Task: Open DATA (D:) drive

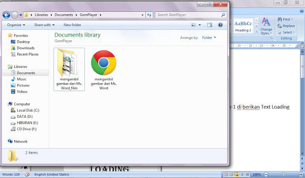Action: [21, 116]
